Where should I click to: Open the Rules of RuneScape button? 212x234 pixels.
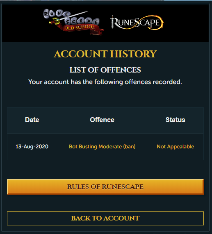105,187
